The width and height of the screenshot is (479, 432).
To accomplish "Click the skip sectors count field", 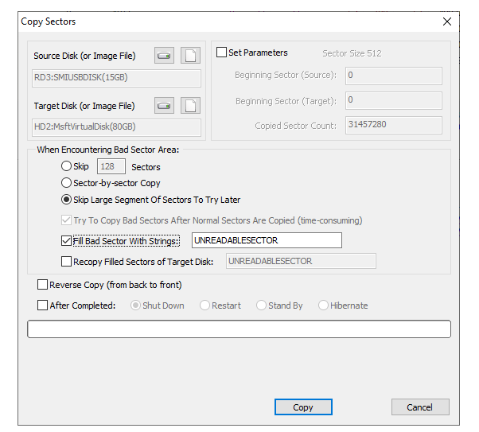I will 111,167.
